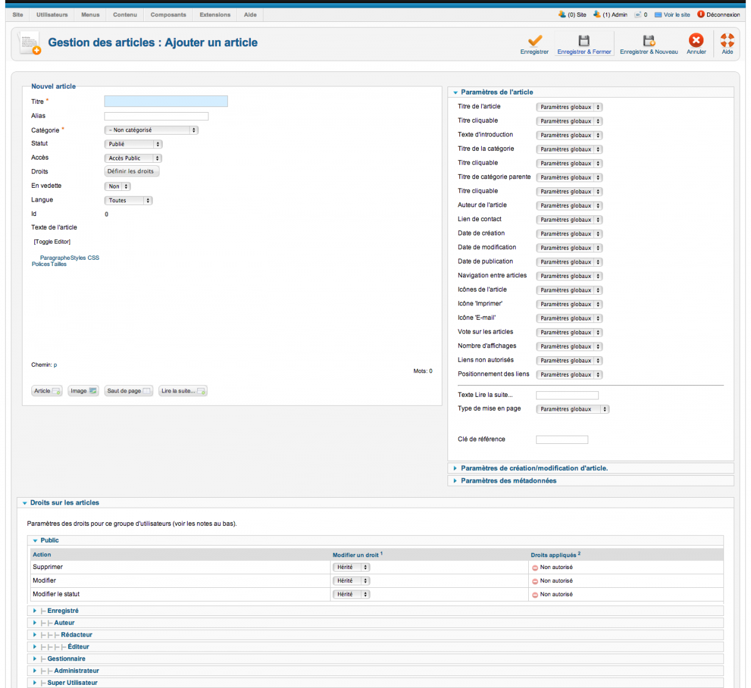Expand Paramètres des métadonnées section

[x=508, y=481]
